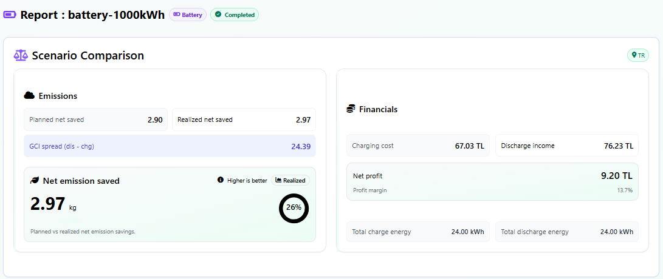The height and width of the screenshot is (279, 663).
Task: Click the coins icon next to Financials
Action: 351,109
